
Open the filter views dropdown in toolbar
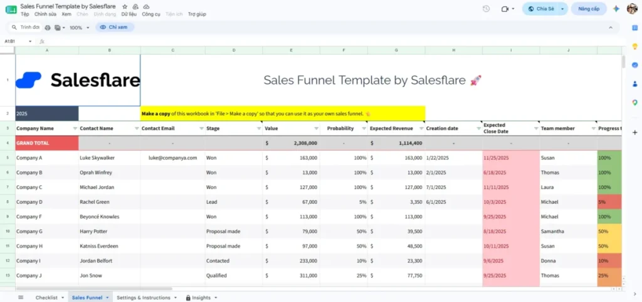pyautogui.click(x=60, y=28)
